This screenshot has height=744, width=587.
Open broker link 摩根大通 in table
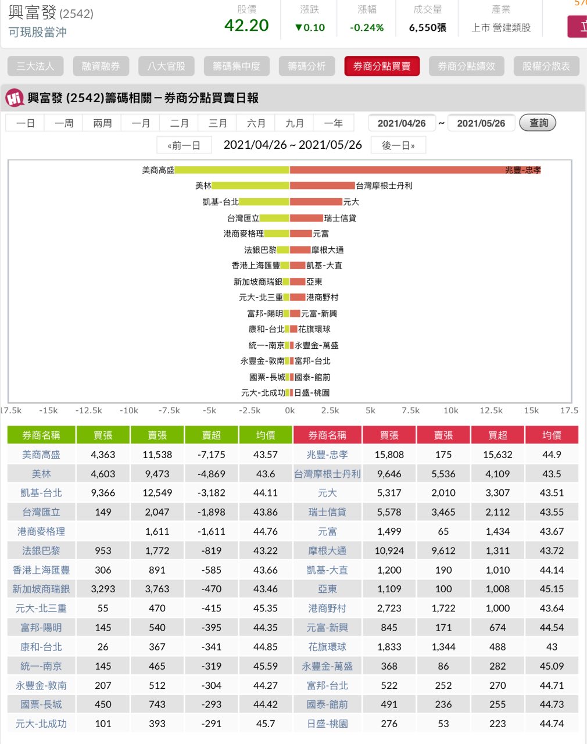click(327, 550)
